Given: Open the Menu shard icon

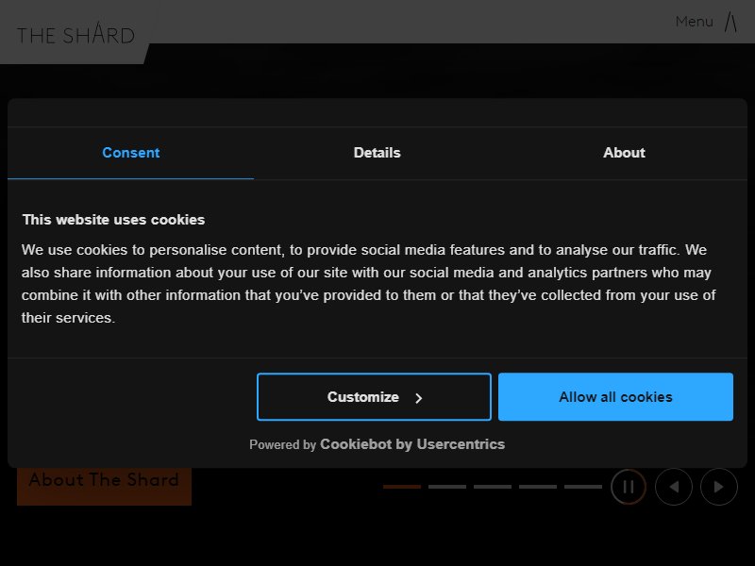Looking at the screenshot, I should [730, 22].
